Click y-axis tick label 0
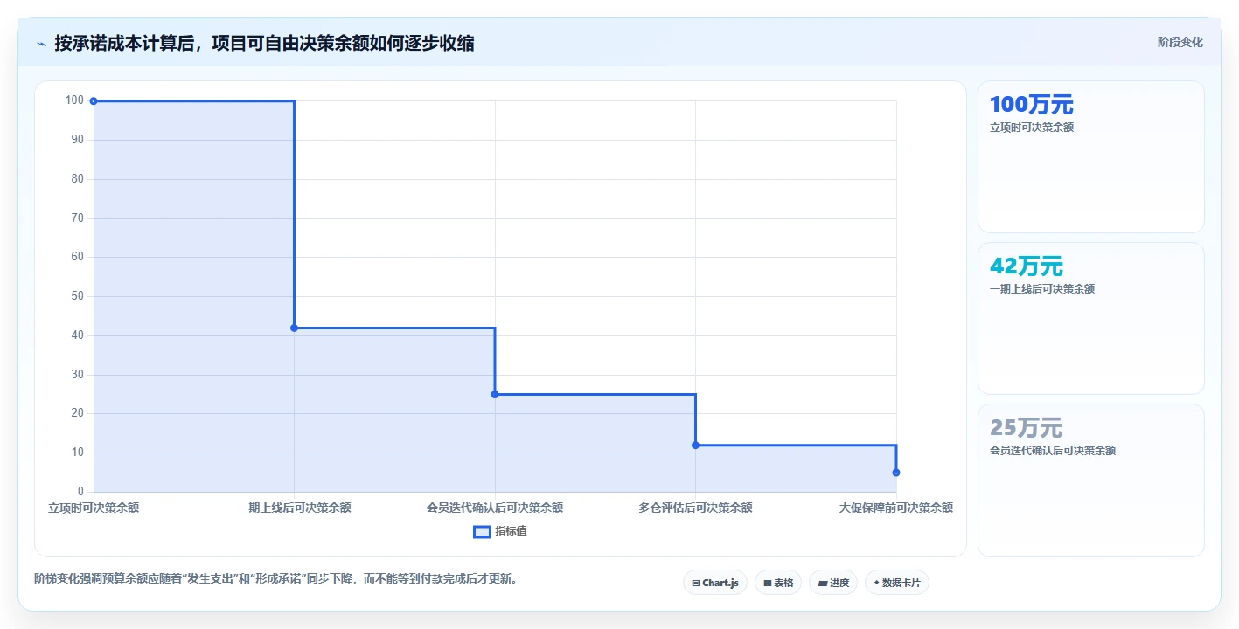 [80, 492]
